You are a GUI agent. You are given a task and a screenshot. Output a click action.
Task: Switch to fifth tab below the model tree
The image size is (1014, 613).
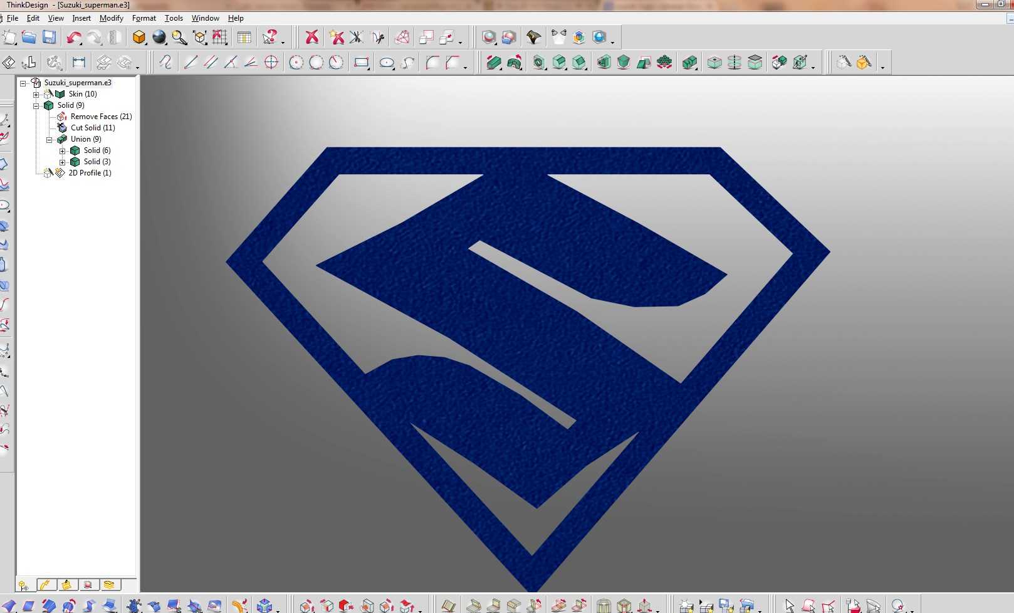click(110, 585)
